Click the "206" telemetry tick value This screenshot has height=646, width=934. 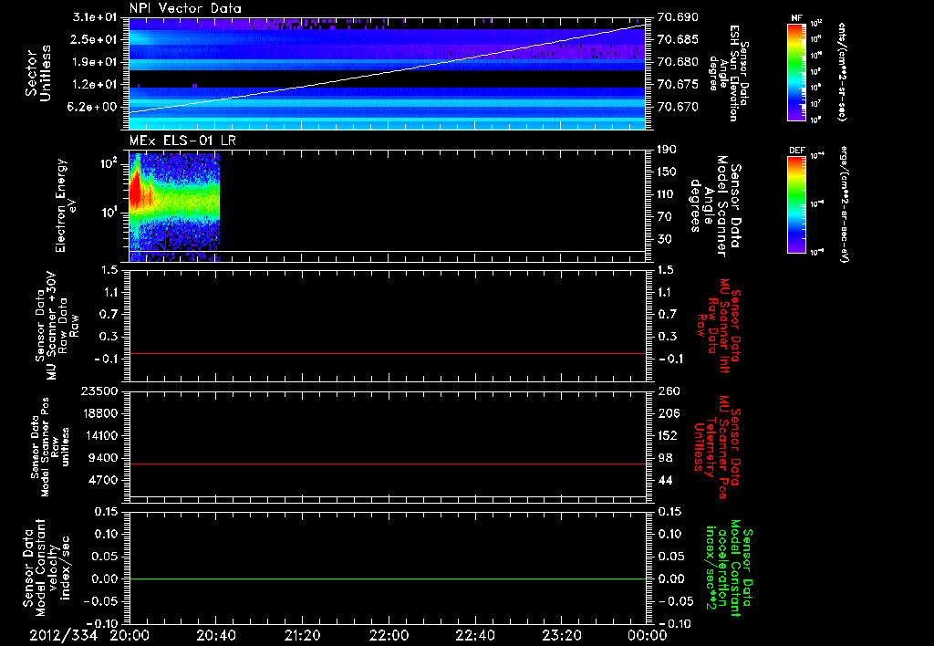(x=667, y=413)
